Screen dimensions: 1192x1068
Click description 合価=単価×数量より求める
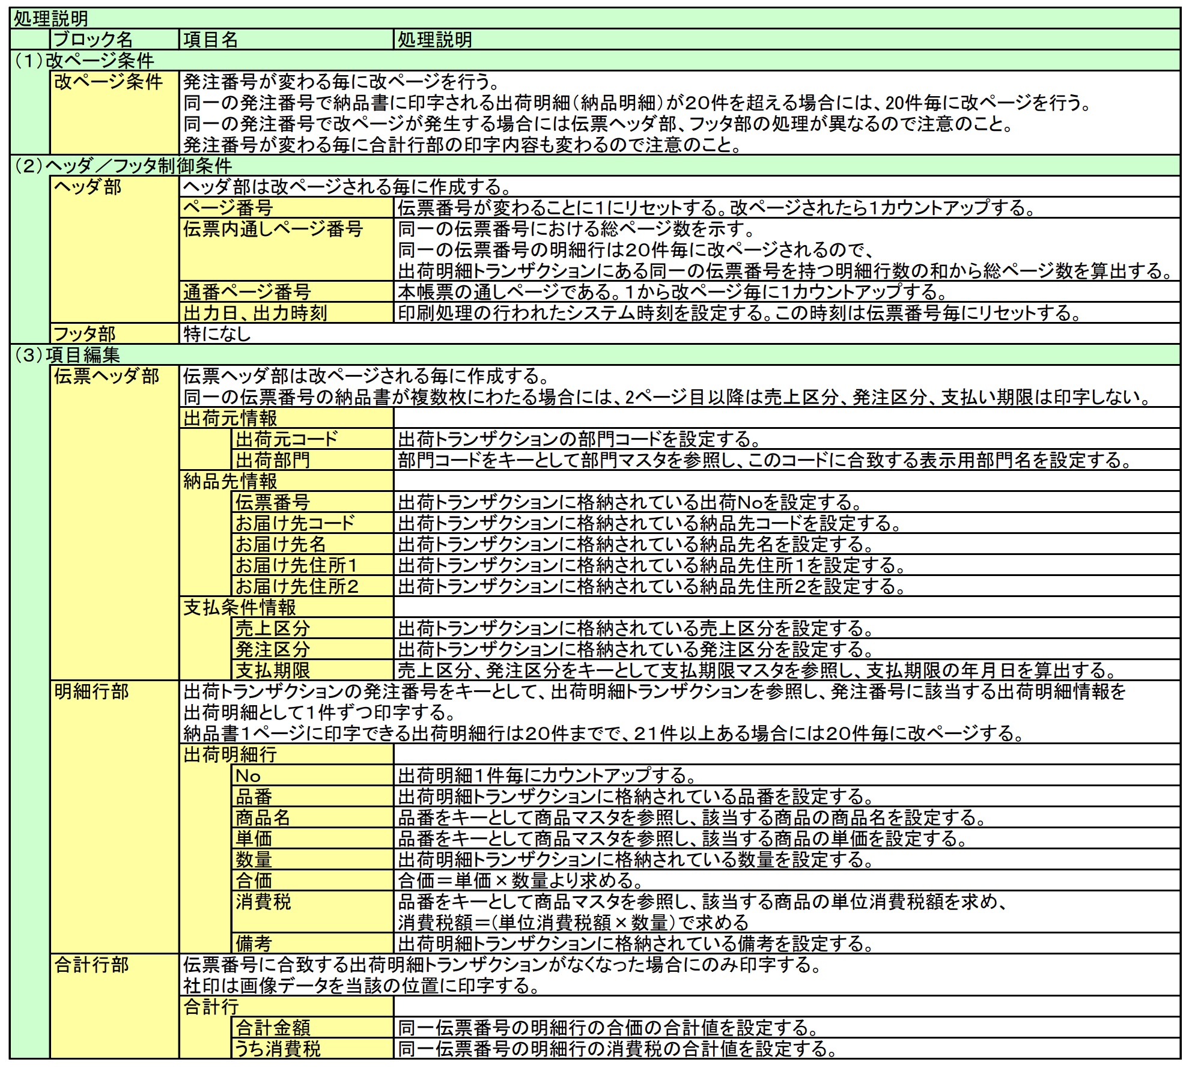tap(787, 881)
